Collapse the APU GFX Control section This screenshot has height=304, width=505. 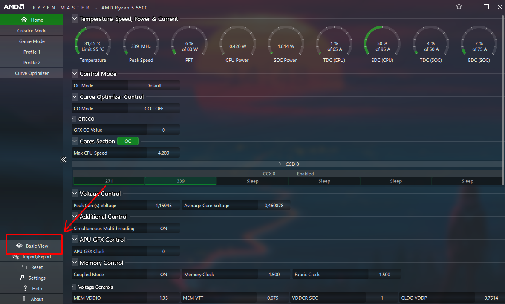[x=75, y=239]
